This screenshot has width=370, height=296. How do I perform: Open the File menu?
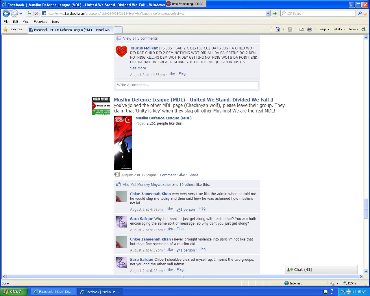tap(6, 22)
